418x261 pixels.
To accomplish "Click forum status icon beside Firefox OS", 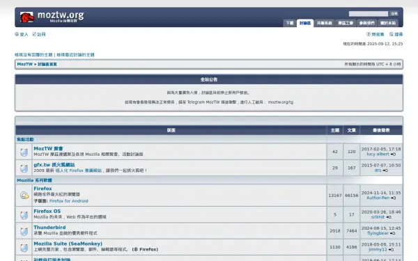I will click(x=24, y=215).
